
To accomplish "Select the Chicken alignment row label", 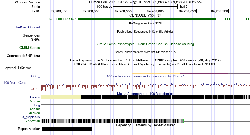I will [34, 113].
